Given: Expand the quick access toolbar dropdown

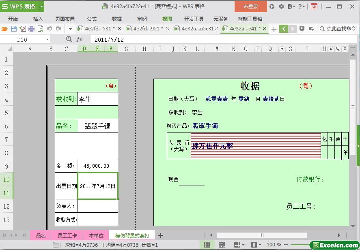Looking at the screenshot, I should pos(70,29).
